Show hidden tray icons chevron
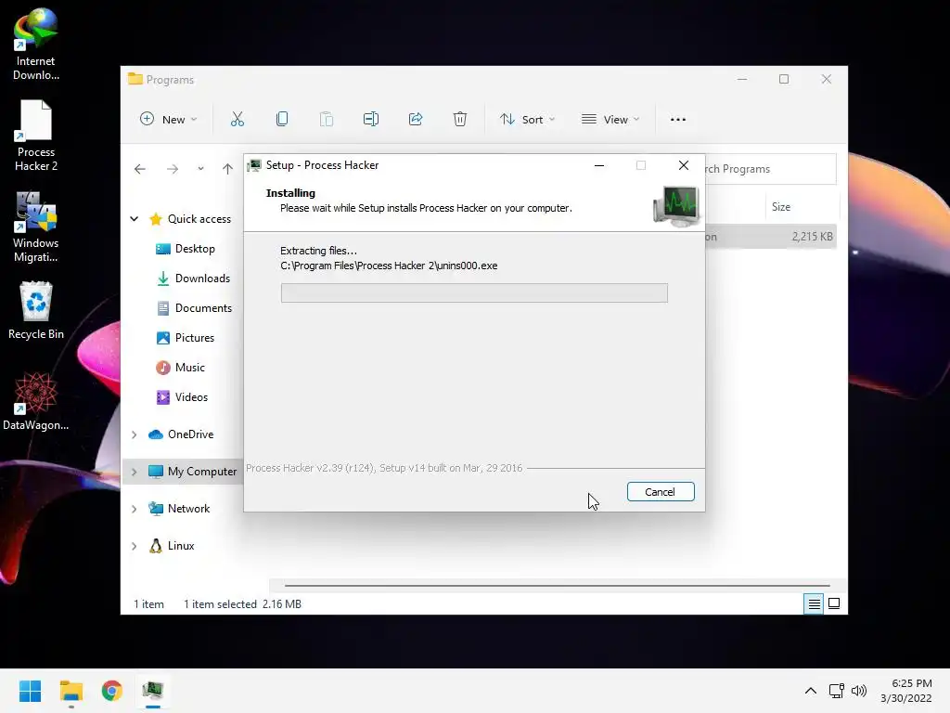The image size is (950, 713). pyautogui.click(x=811, y=691)
